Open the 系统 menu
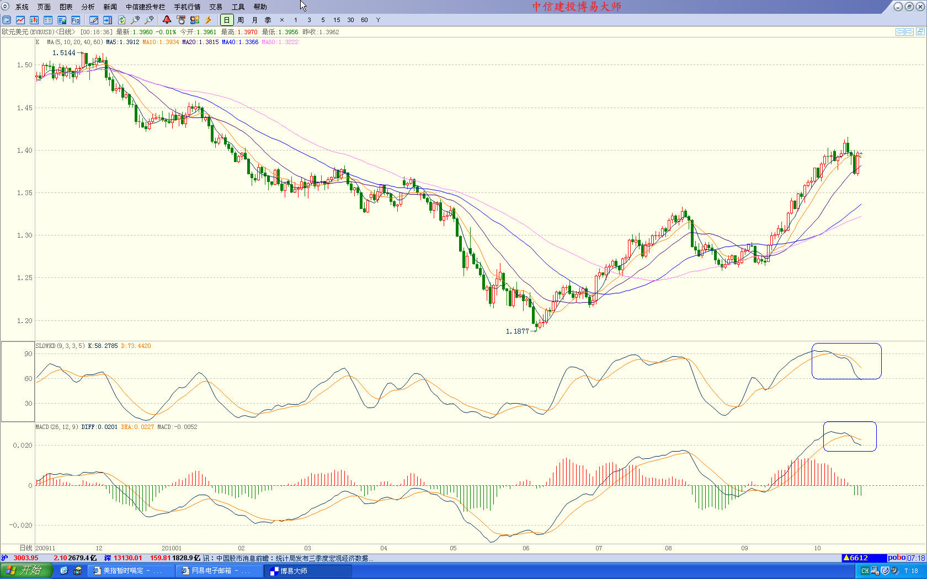Viewport: 927px width, 579px height. [22, 7]
